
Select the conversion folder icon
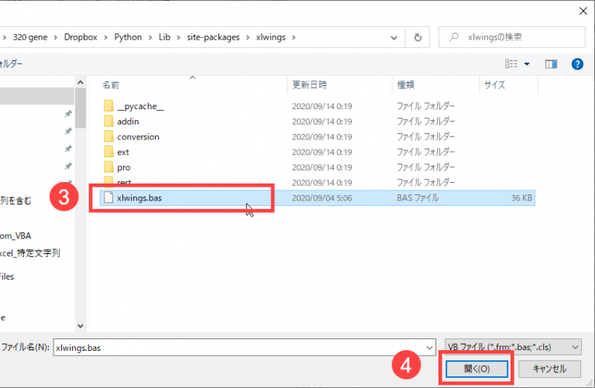(x=108, y=136)
